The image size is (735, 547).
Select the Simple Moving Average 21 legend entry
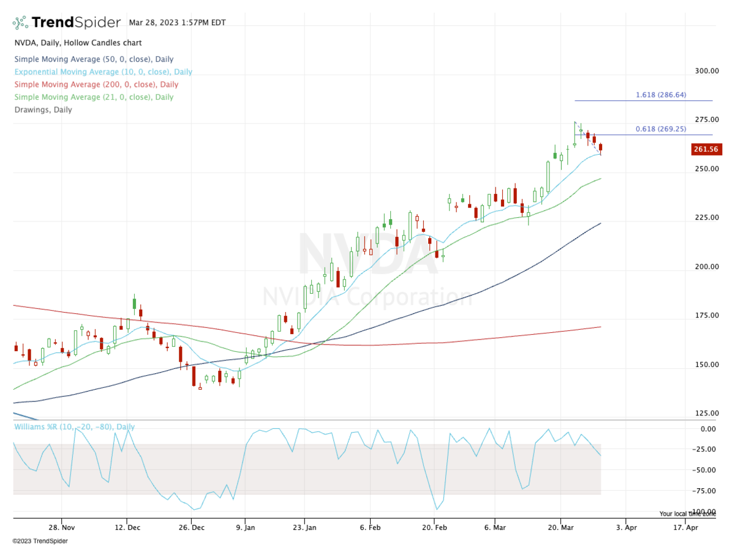(x=94, y=97)
